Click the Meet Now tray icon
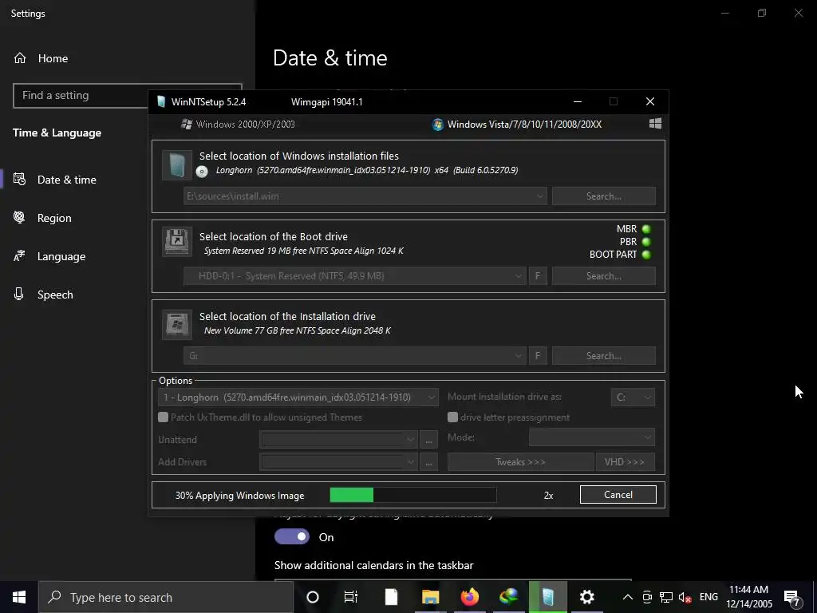The height and width of the screenshot is (613, 817). point(647,597)
